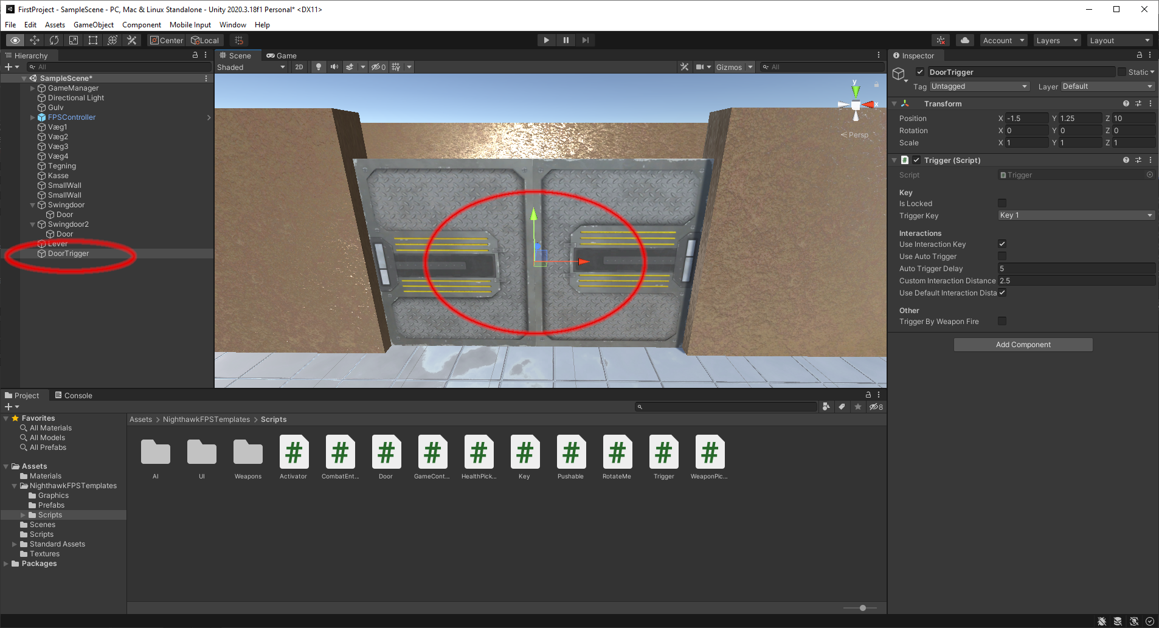Click the Add Component button
The width and height of the screenshot is (1159, 628).
[x=1023, y=345]
